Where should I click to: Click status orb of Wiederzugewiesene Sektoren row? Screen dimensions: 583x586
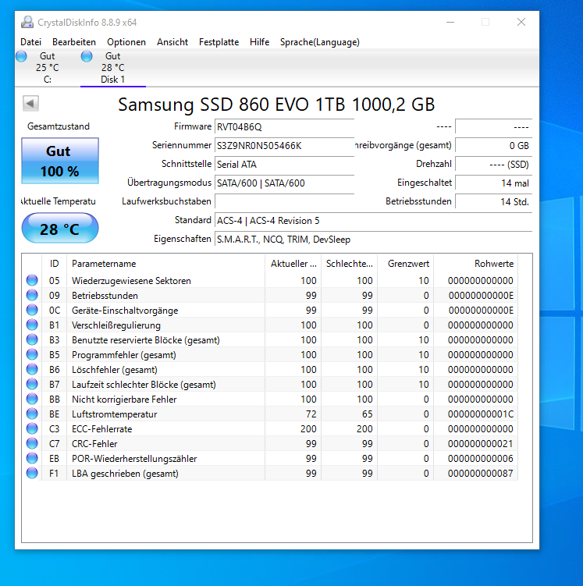pyautogui.click(x=32, y=280)
